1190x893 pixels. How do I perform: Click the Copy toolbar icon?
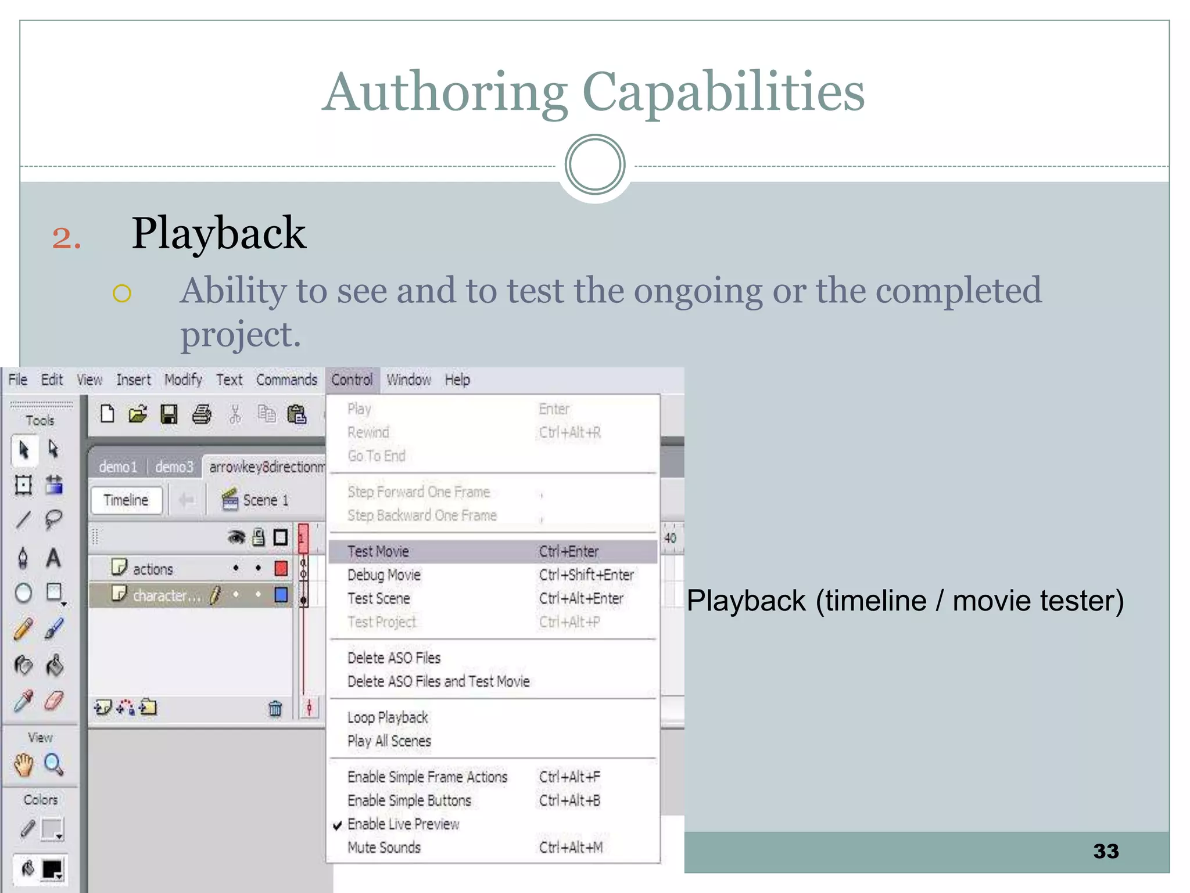[x=267, y=414]
